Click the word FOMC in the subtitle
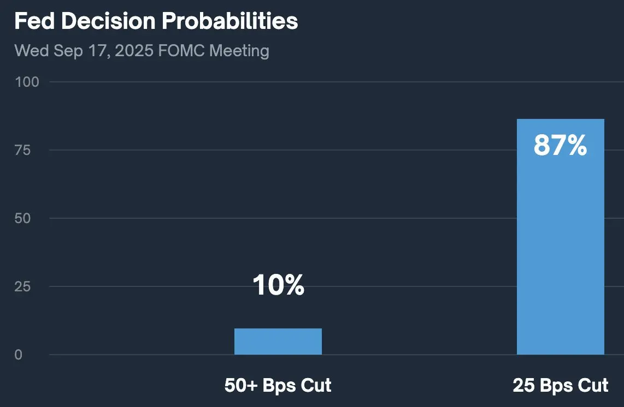This screenshot has width=624, height=407. click(181, 51)
